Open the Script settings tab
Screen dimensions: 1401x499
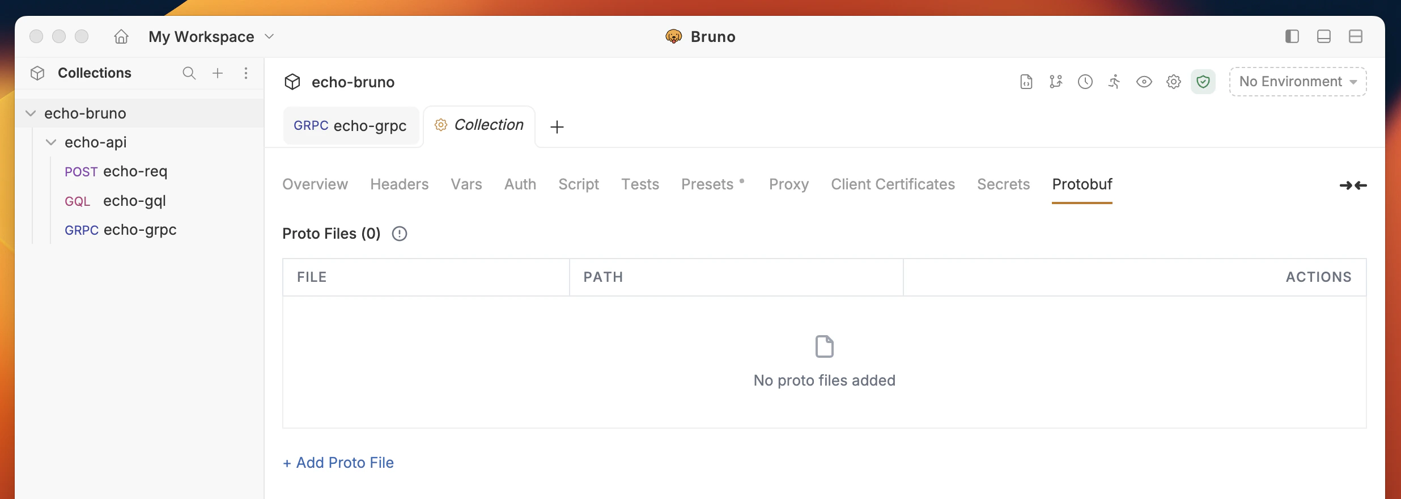[x=579, y=184]
